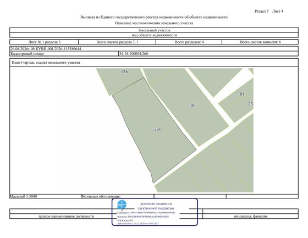Select parcel label :146 on the plan
308x238 pixels.
pyautogui.click(x=124, y=71)
